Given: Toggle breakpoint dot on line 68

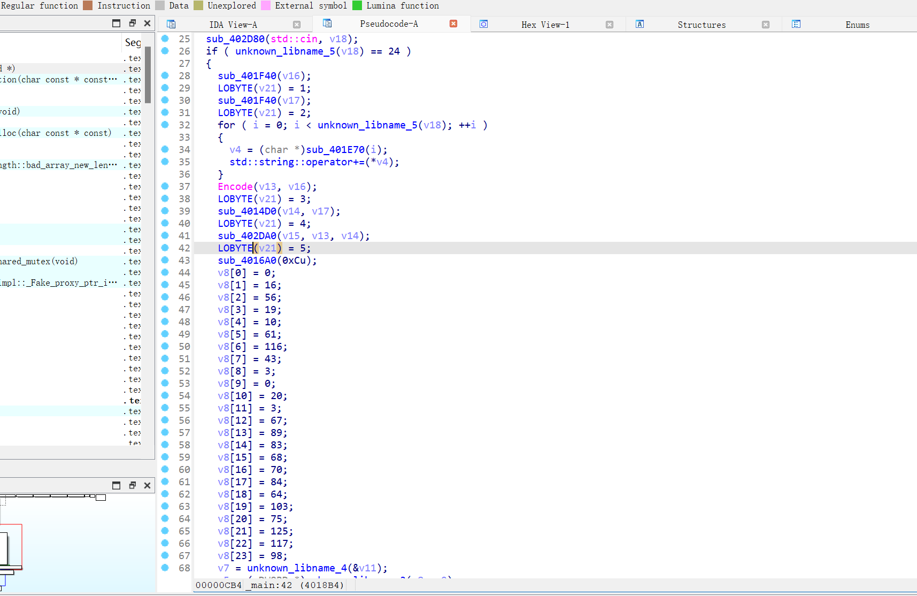Looking at the screenshot, I should coord(165,568).
